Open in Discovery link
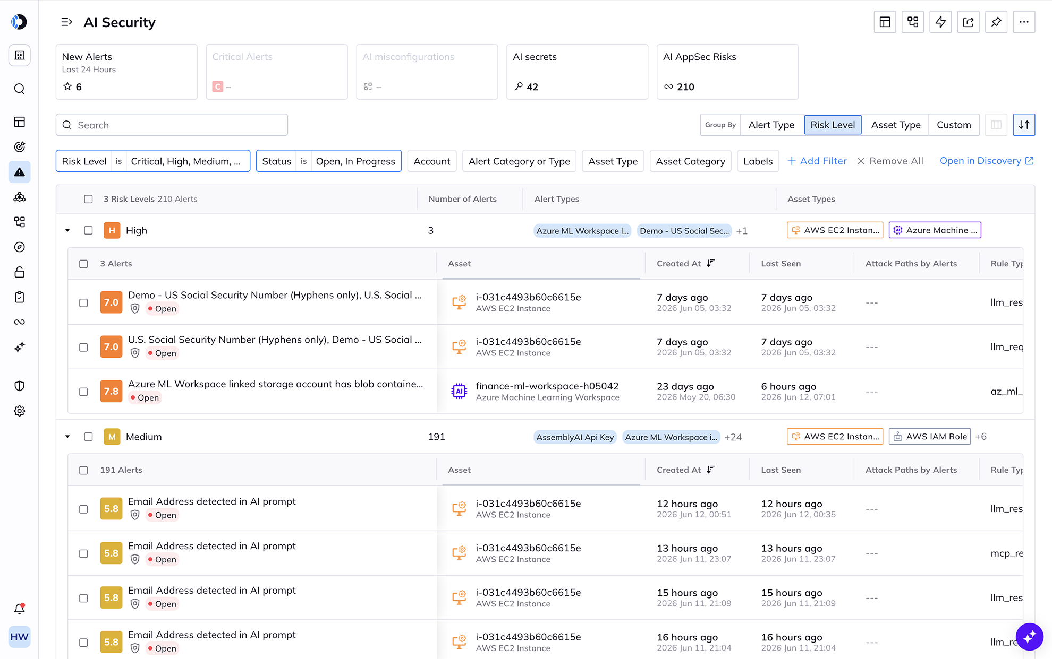 click(987, 161)
